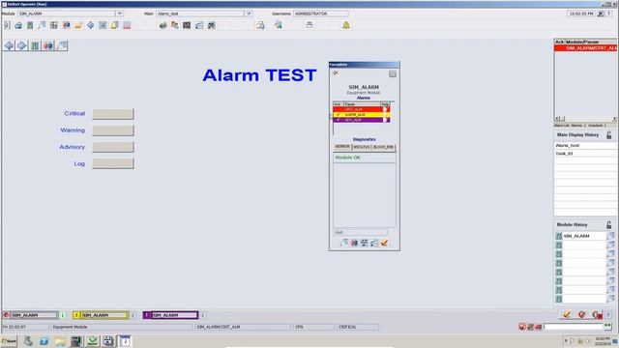Click the acknowledge checkmark icon at Faceplate bottom
This screenshot has height=348, width=619.
click(384, 243)
